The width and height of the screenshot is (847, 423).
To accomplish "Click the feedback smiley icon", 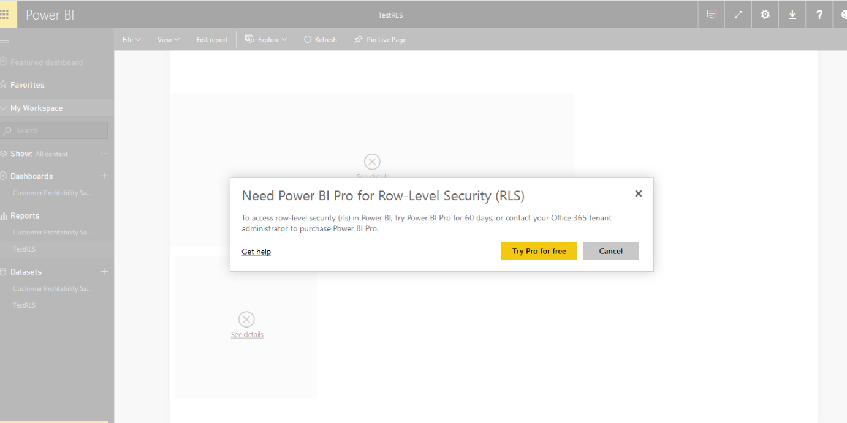I will tap(843, 15).
